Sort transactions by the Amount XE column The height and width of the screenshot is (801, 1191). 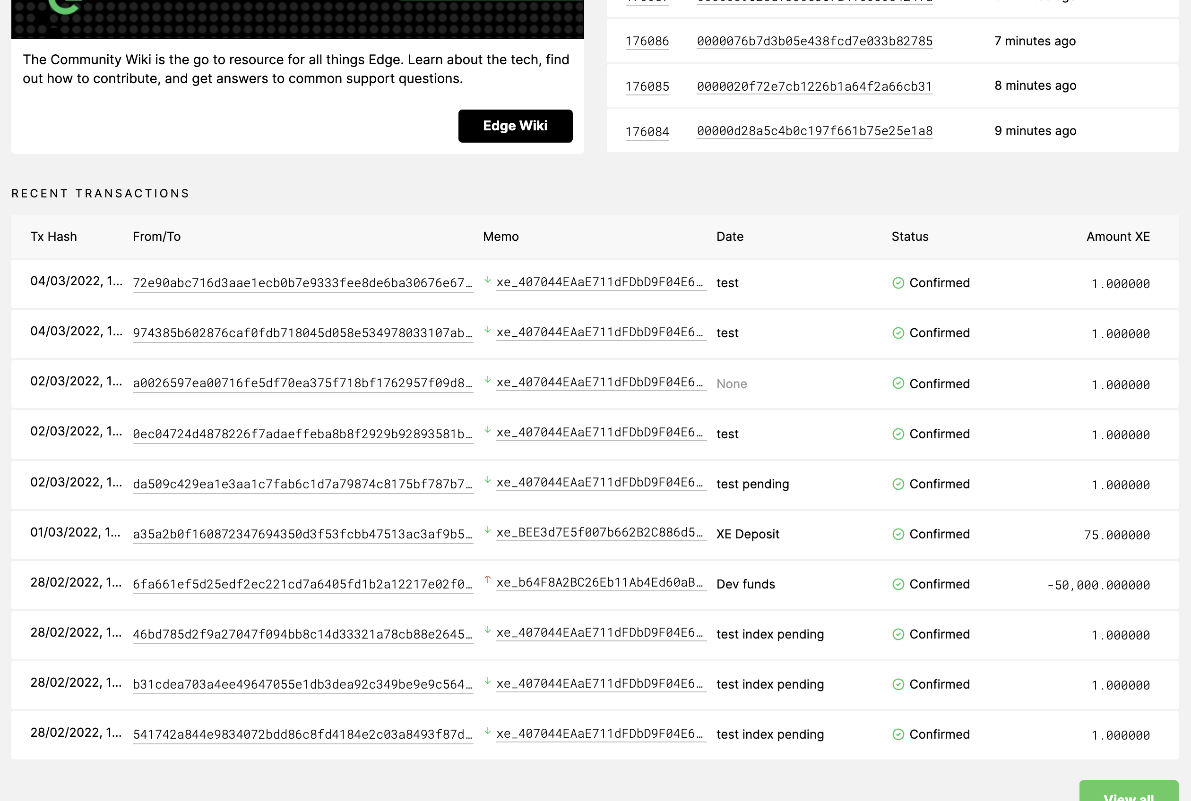click(1118, 236)
